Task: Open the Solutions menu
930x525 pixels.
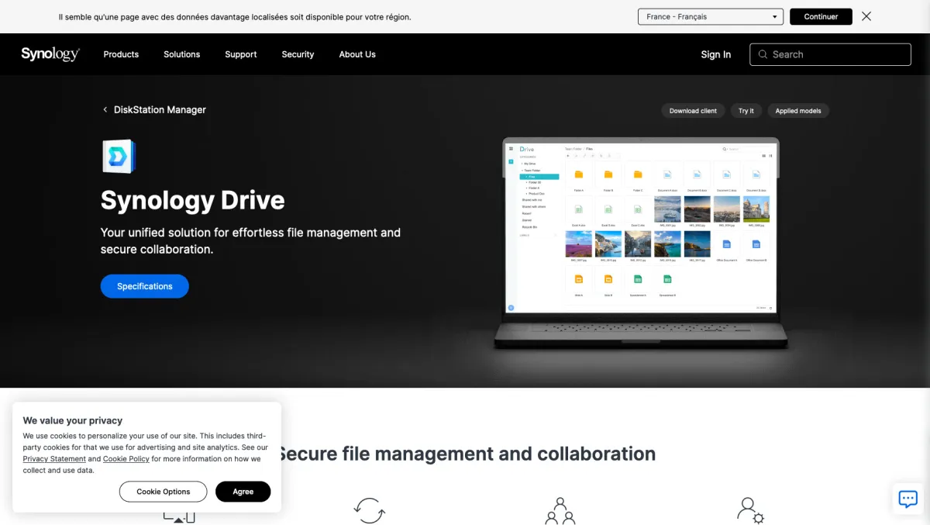Action: click(181, 54)
